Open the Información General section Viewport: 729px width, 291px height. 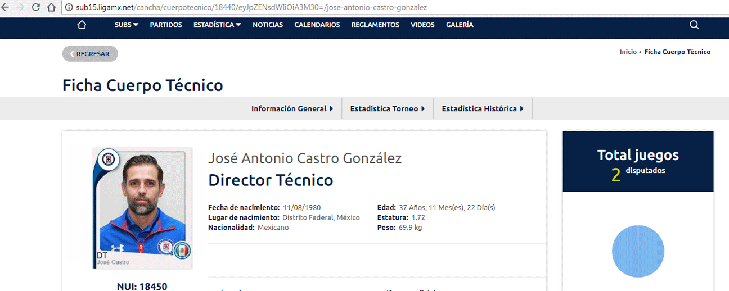pos(292,108)
